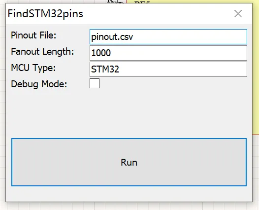
Task: Focus the Pinout File input field
Action: tap(168, 36)
